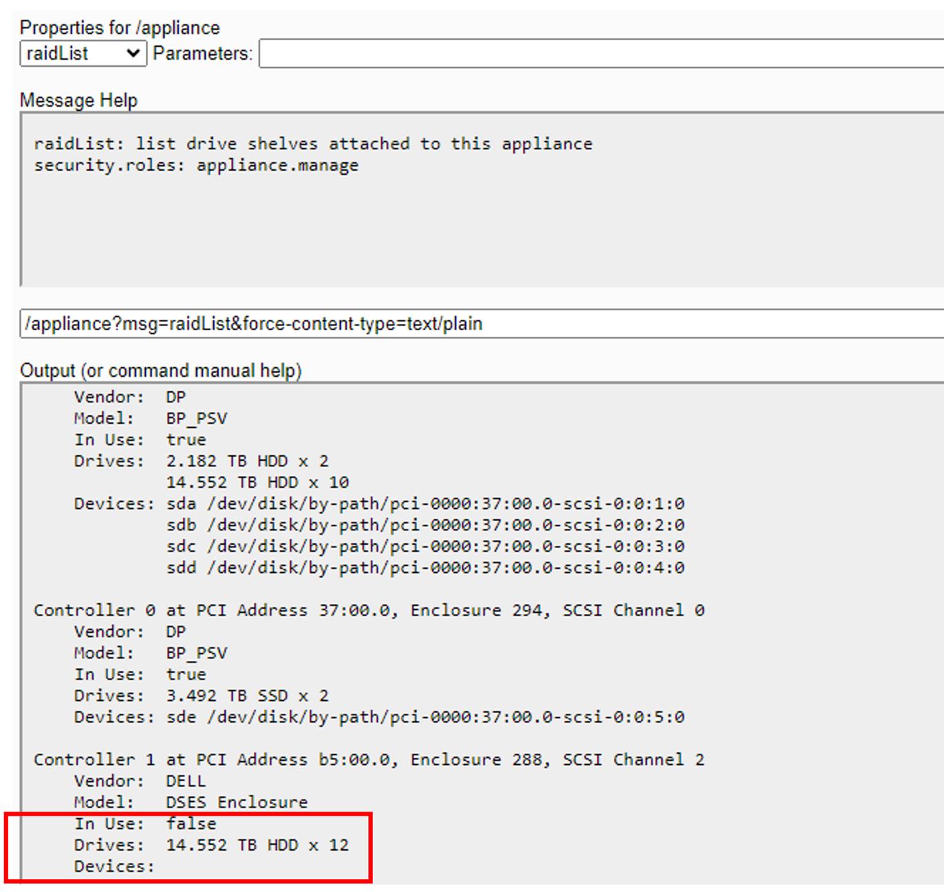This screenshot has height=892, width=944.
Task: Click the security.roles: appliance.manage line
Action: coord(196,166)
